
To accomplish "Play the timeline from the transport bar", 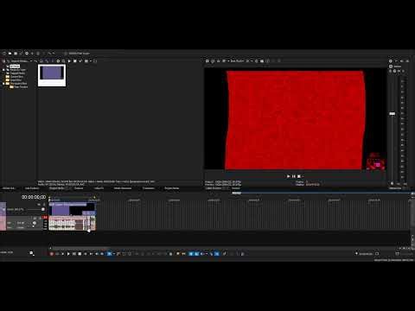I will 68,254.
